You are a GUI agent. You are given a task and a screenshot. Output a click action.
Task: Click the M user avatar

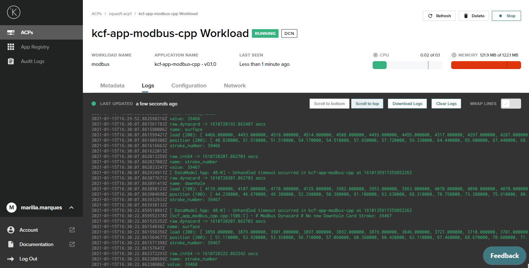click(x=12, y=208)
